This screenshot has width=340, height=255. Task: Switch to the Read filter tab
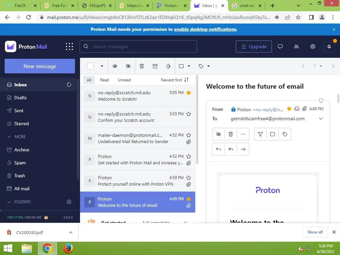click(x=105, y=80)
